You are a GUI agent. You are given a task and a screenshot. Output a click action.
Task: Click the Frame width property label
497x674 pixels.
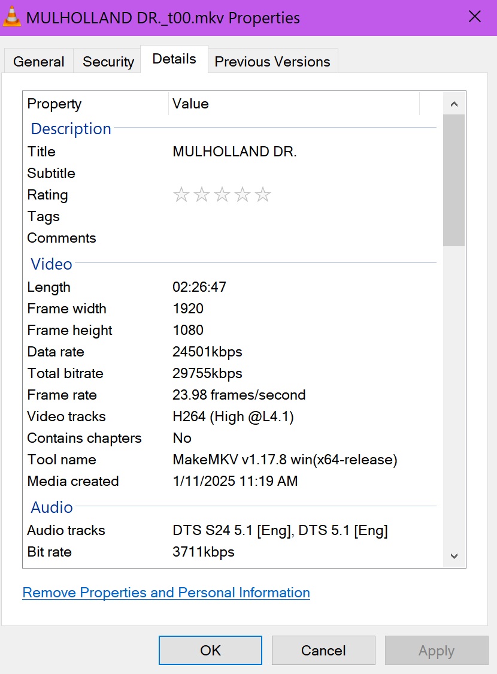tap(67, 308)
